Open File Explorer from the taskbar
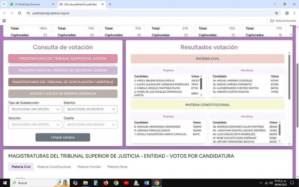Viewport: 299px width, 187px height. pyautogui.click(x=85, y=183)
